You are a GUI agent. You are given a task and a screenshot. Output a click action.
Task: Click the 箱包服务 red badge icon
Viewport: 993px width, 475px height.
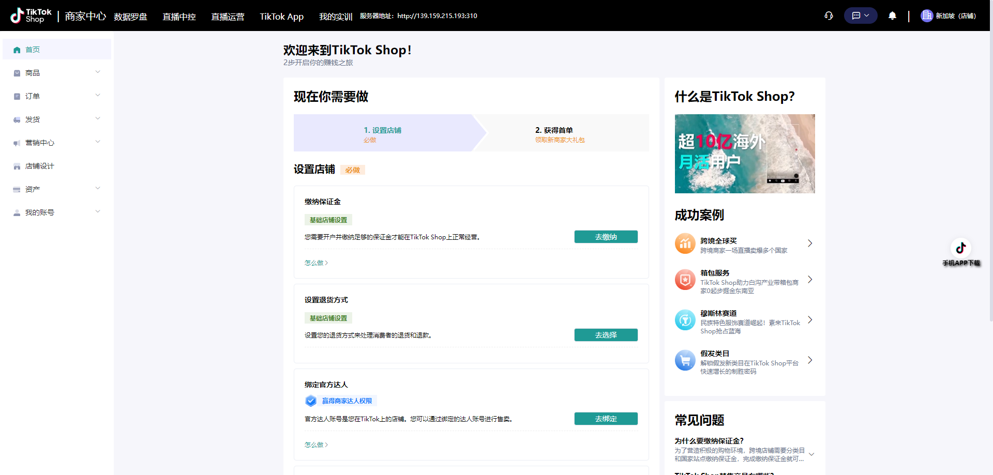[x=685, y=280]
